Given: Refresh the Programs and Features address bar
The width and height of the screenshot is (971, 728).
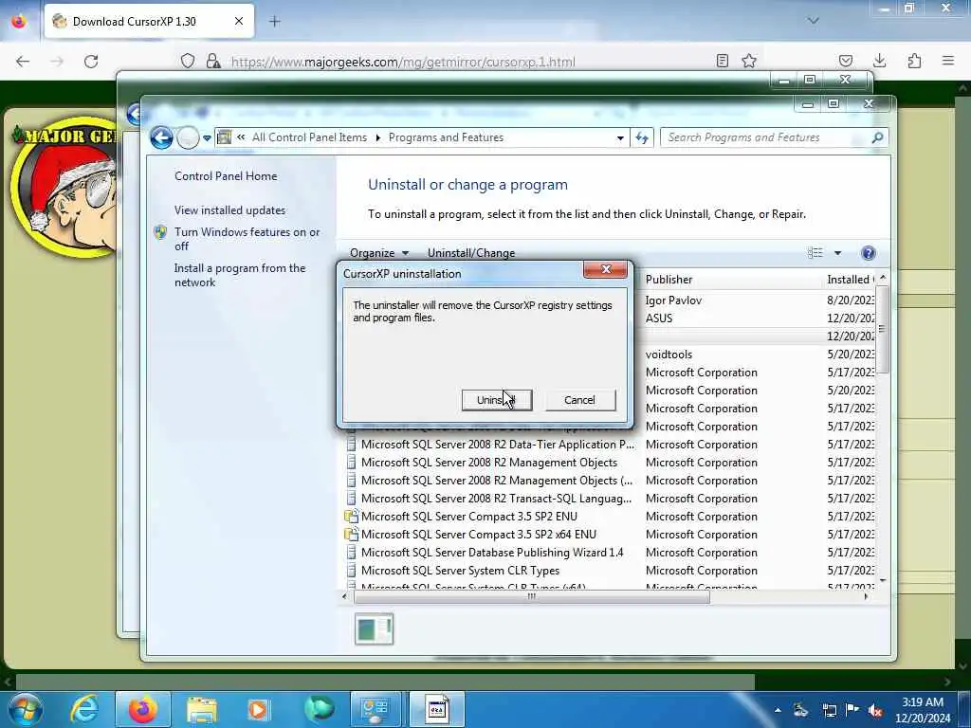Looking at the screenshot, I should click(x=642, y=137).
